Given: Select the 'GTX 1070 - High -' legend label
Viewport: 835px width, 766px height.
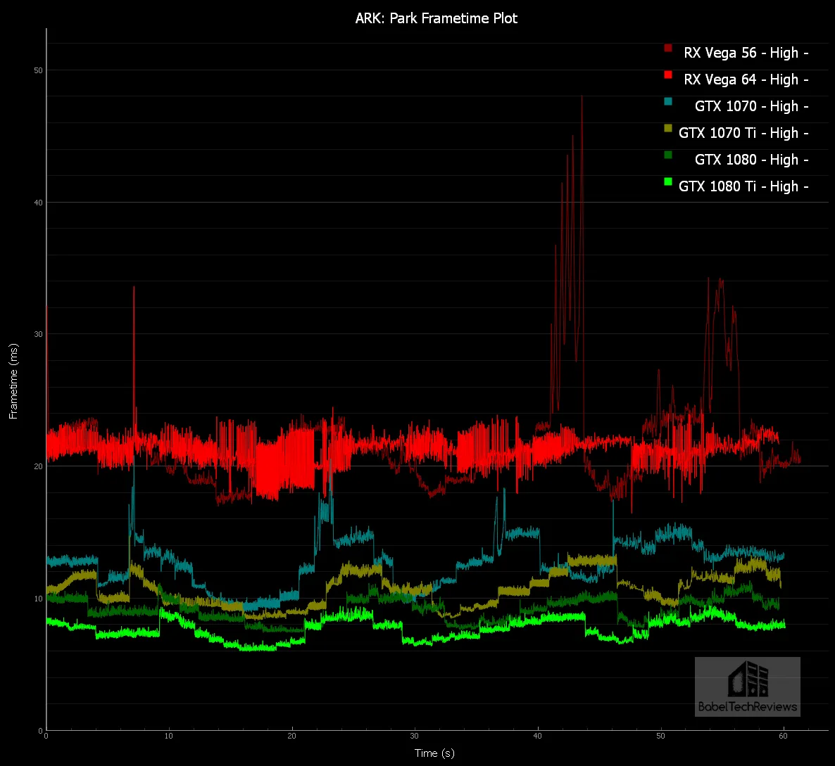Looking at the screenshot, I should point(751,106).
